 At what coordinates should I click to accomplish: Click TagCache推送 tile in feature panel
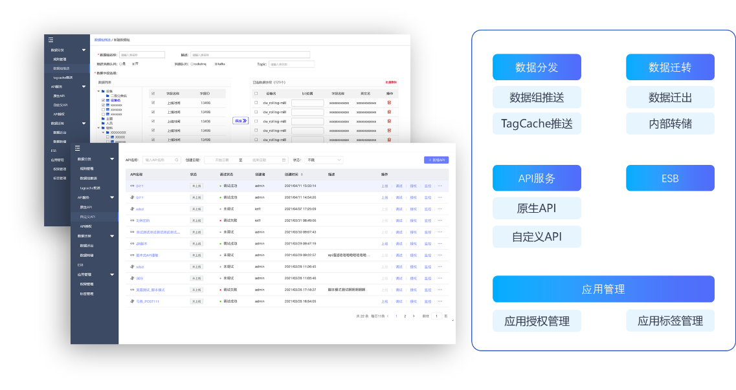(537, 124)
